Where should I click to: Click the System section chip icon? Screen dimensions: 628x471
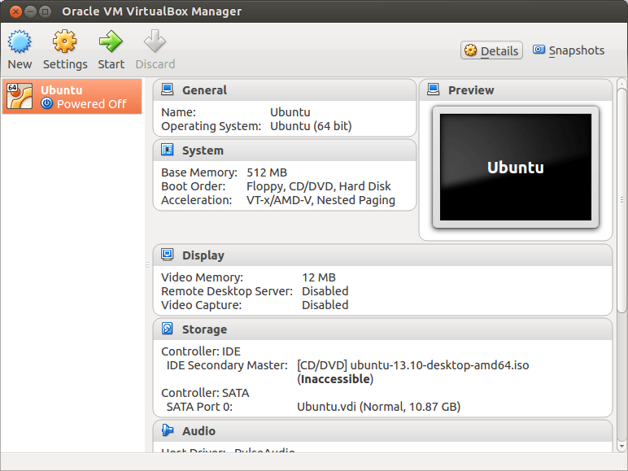coord(167,150)
